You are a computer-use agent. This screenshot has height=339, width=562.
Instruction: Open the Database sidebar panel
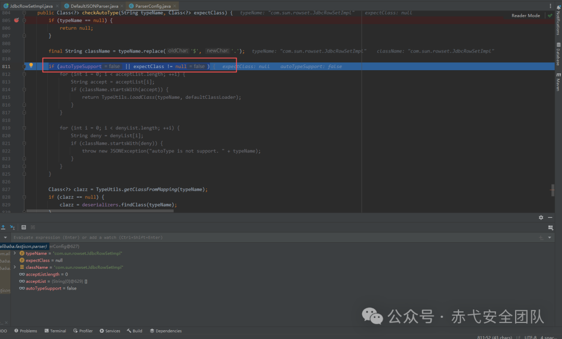(558, 54)
